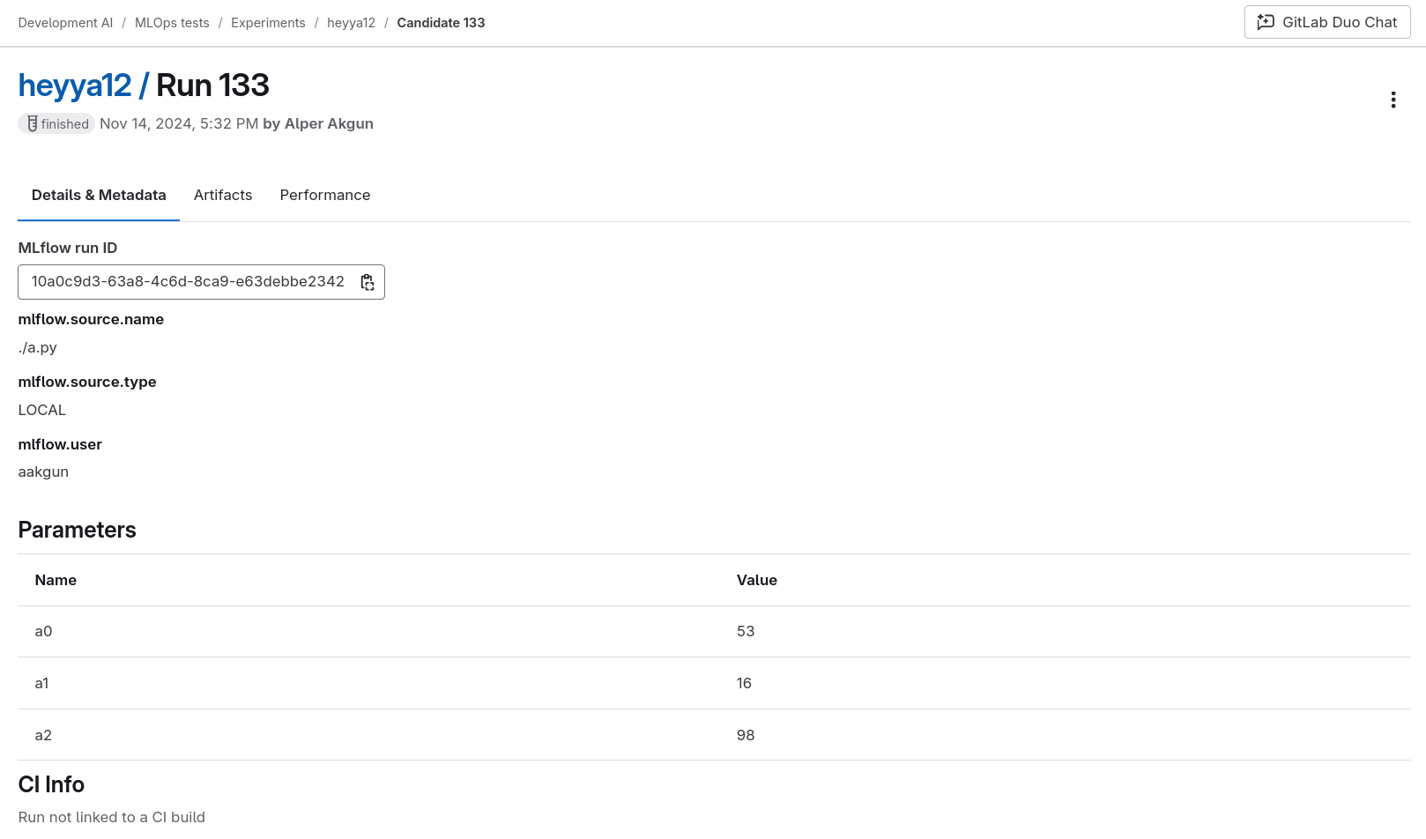Image resolution: width=1426 pixels, height=839 pixels.
Task: Navigate to Development AI in the breadcrumb
Action: coord(65,23)
